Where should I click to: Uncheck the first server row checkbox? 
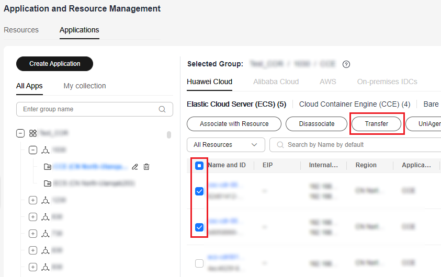pyautogui.click(x=199, y=191)
